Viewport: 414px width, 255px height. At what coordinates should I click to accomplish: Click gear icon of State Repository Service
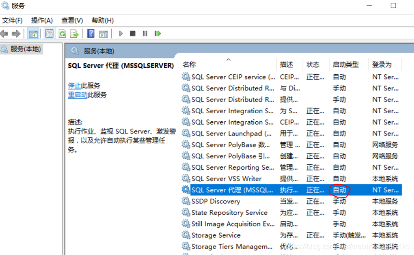click(x=186, y=213)
